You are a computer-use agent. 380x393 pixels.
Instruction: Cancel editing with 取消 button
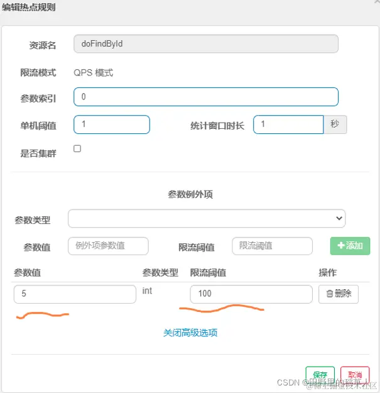[x=355, y=375]
